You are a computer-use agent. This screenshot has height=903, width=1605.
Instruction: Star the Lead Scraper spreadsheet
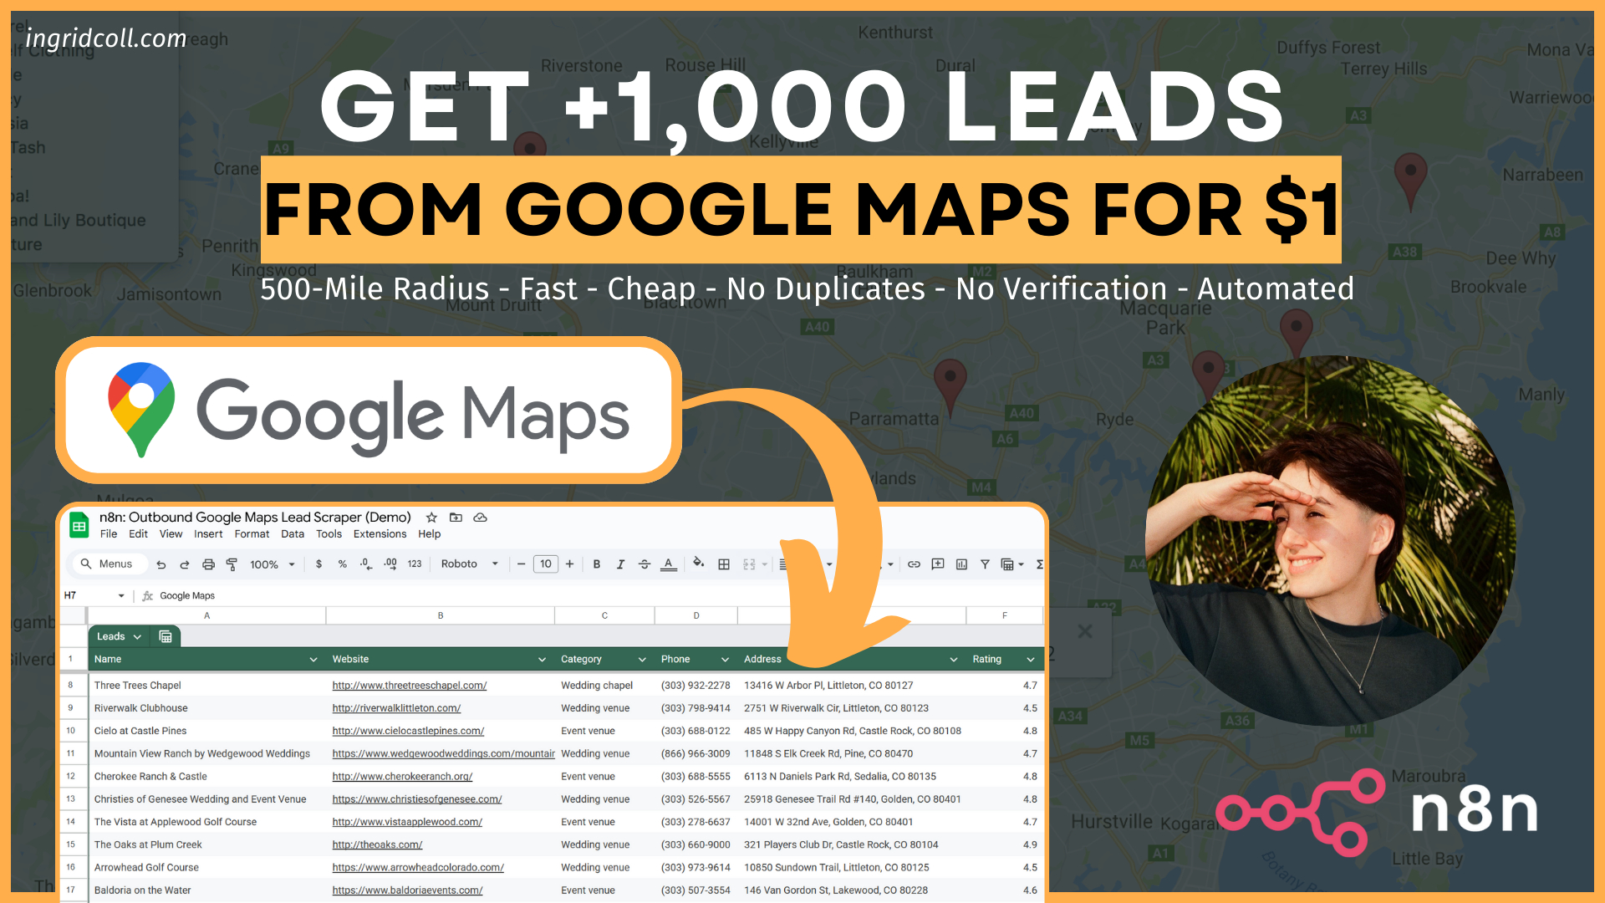pos(431,518)
